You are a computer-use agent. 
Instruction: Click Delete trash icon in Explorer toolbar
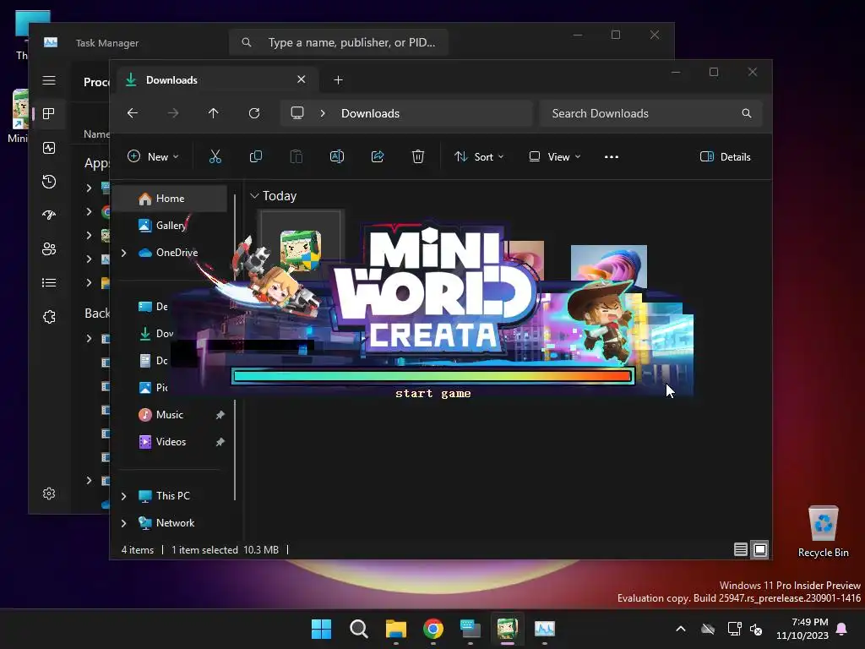point(418,156)
